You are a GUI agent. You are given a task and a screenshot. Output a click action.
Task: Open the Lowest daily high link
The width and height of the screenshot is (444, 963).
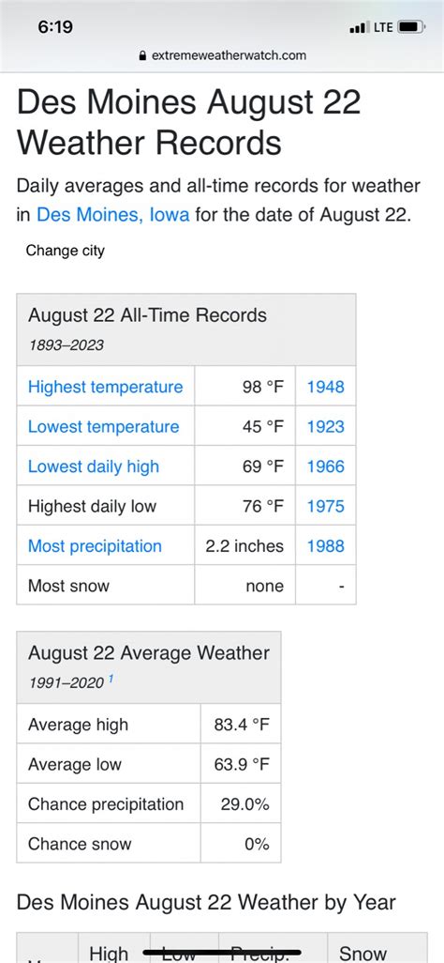[x=94, y=466]
